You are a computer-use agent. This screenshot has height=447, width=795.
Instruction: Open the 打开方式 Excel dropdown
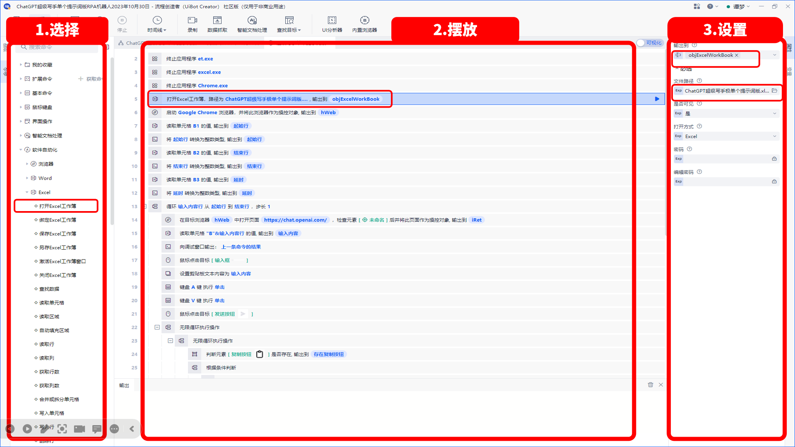click(775, 136)
